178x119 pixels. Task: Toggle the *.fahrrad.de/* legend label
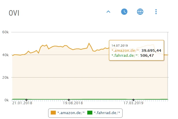pyautogui.click(x=107, y=113)
